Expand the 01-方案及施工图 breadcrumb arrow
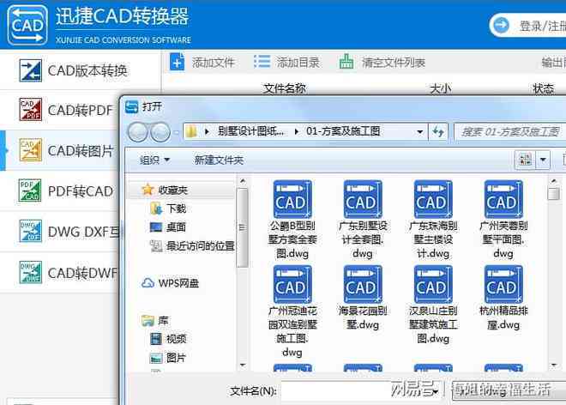This screenshot has width=566, height=405. (x=297, y=131)
